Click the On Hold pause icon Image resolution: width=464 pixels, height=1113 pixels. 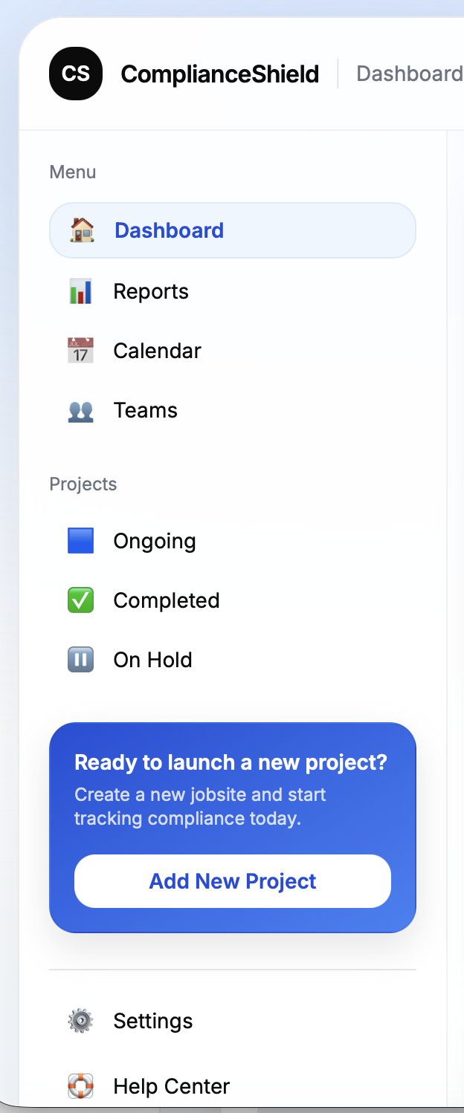pos(81,660)
